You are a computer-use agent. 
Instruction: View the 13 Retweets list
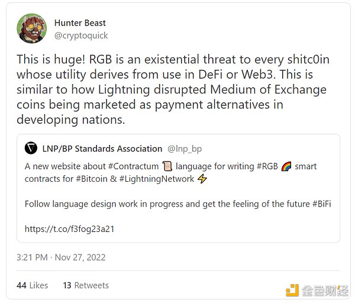click(x=86, y=285)
